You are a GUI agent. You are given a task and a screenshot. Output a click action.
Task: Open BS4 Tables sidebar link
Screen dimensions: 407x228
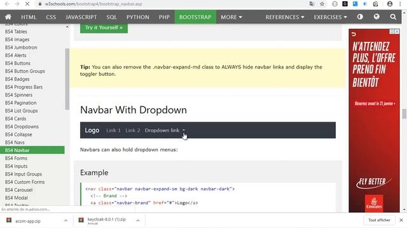[16, 32]
